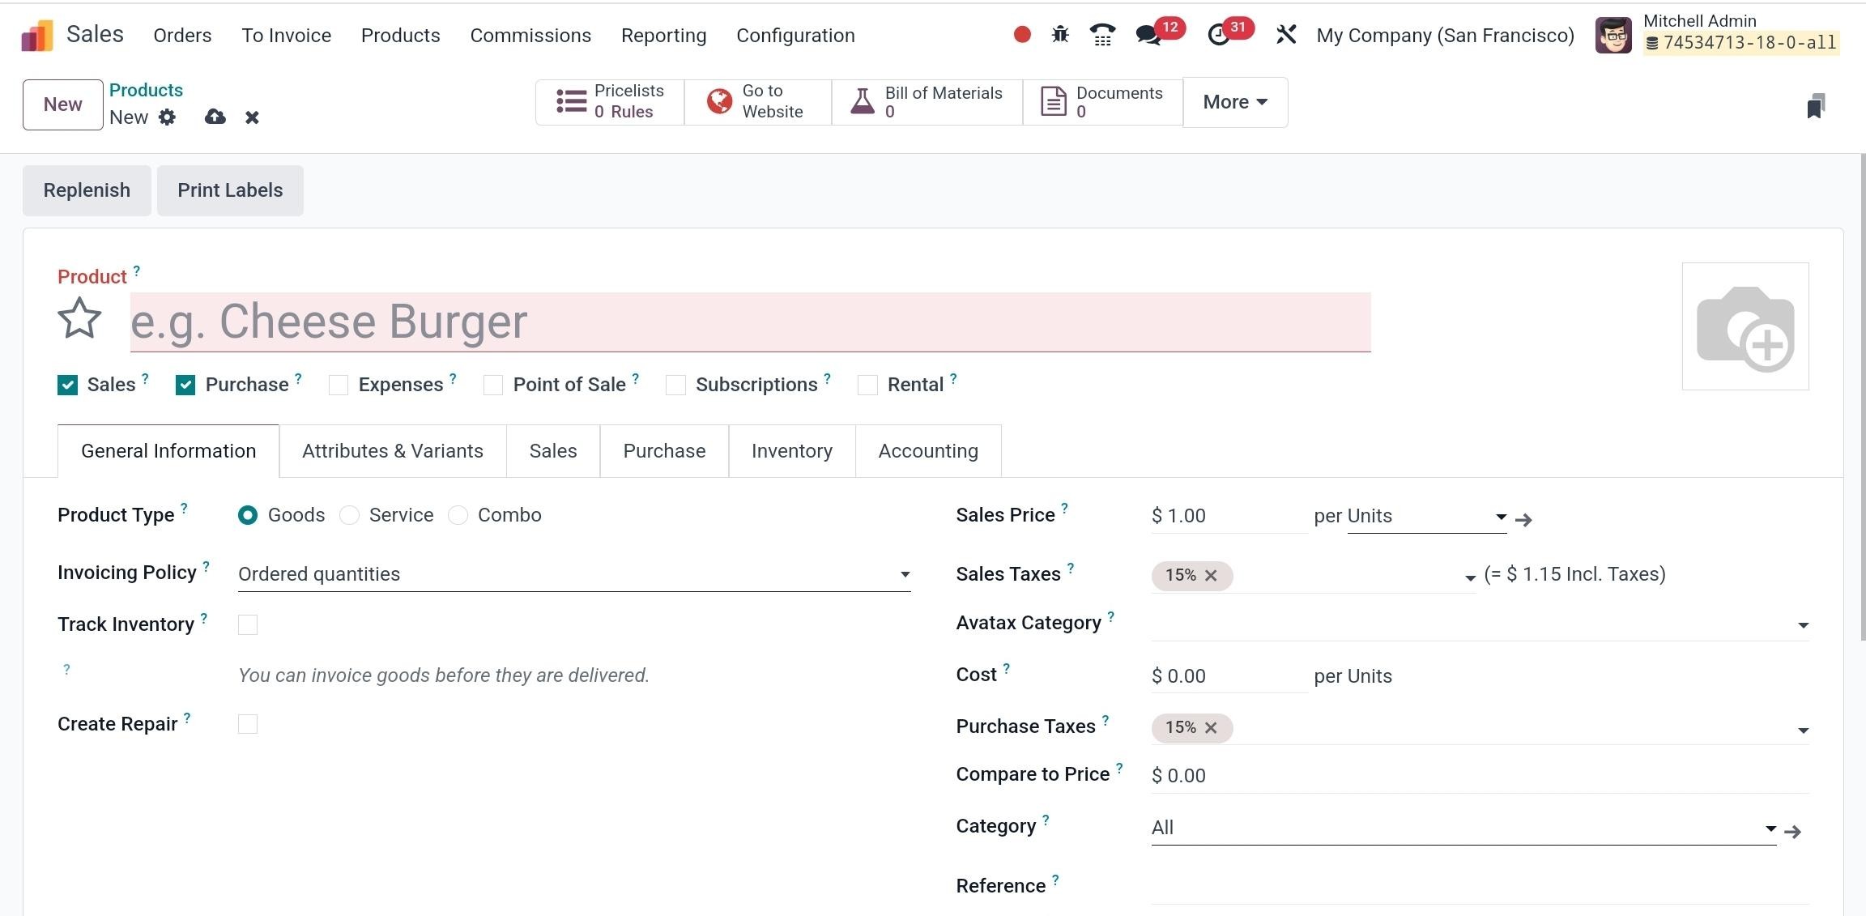Image resolution: width=1866 pixels, height=916 pixels.
Task: Click the Replenish button
Action: (x=87, y=190)
